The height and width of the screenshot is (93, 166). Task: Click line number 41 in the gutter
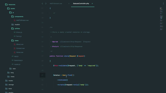point(42,75)
